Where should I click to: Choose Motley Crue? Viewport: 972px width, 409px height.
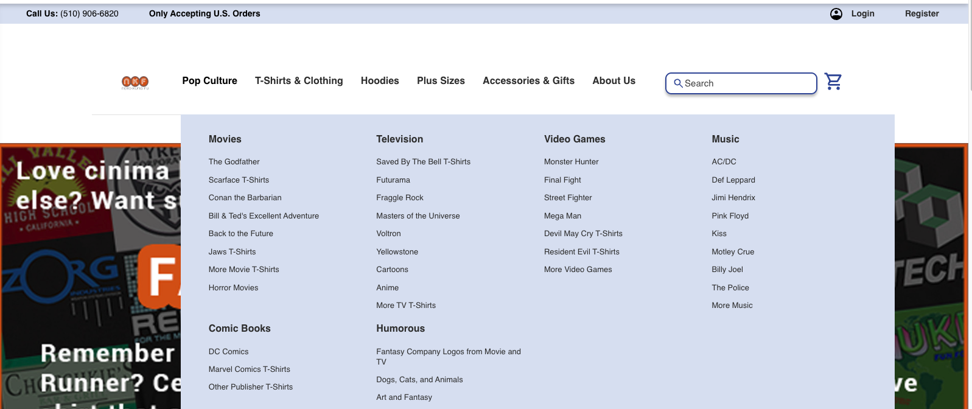(x=733, y=252)
